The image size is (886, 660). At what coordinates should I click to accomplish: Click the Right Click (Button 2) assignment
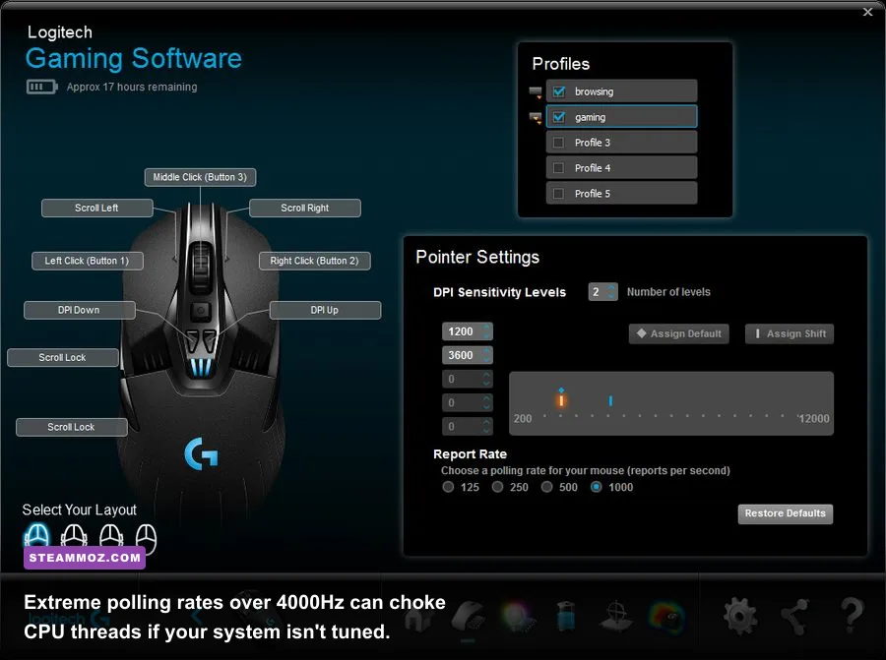point(314,261)
